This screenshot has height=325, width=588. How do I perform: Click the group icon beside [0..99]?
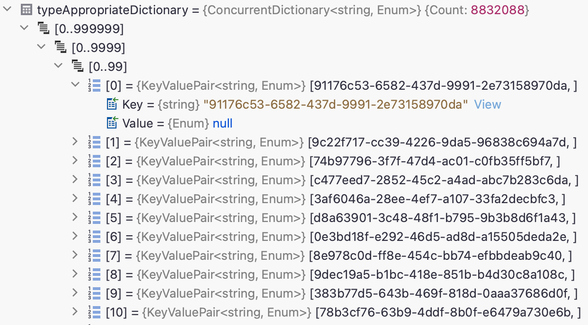click(77, 66)
